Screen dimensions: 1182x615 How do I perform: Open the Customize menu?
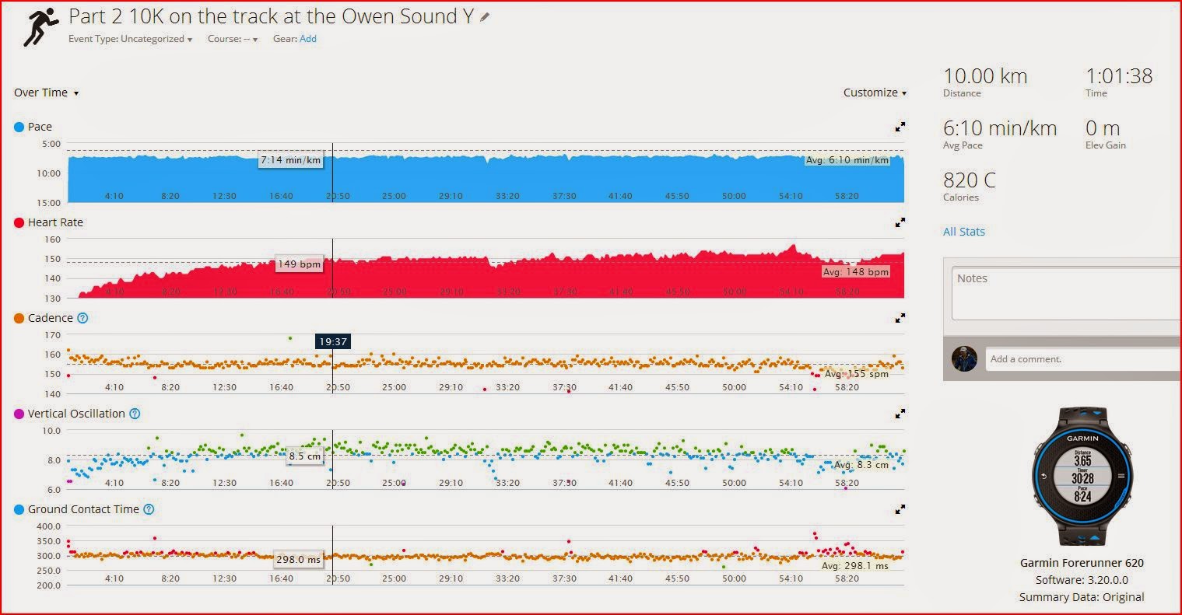point(875,93)
